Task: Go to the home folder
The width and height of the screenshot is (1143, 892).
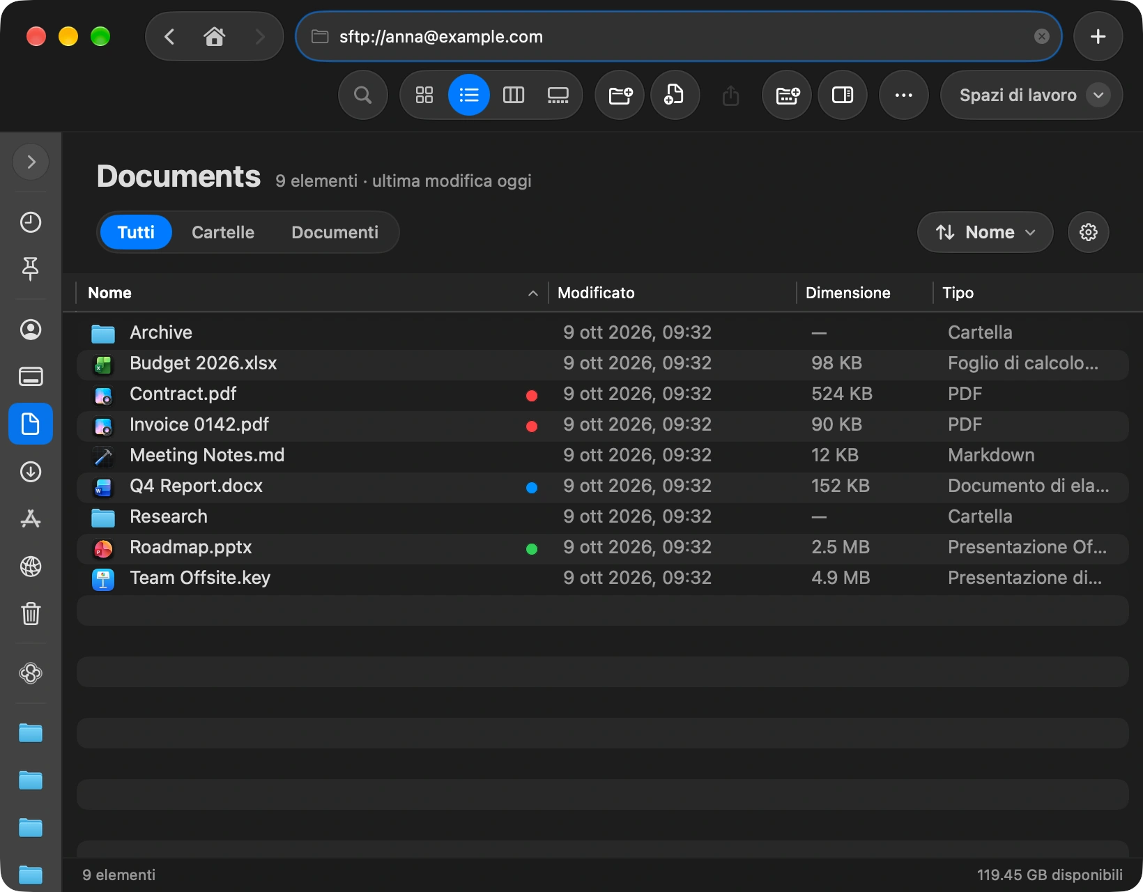Action: (x=214, y=36)
